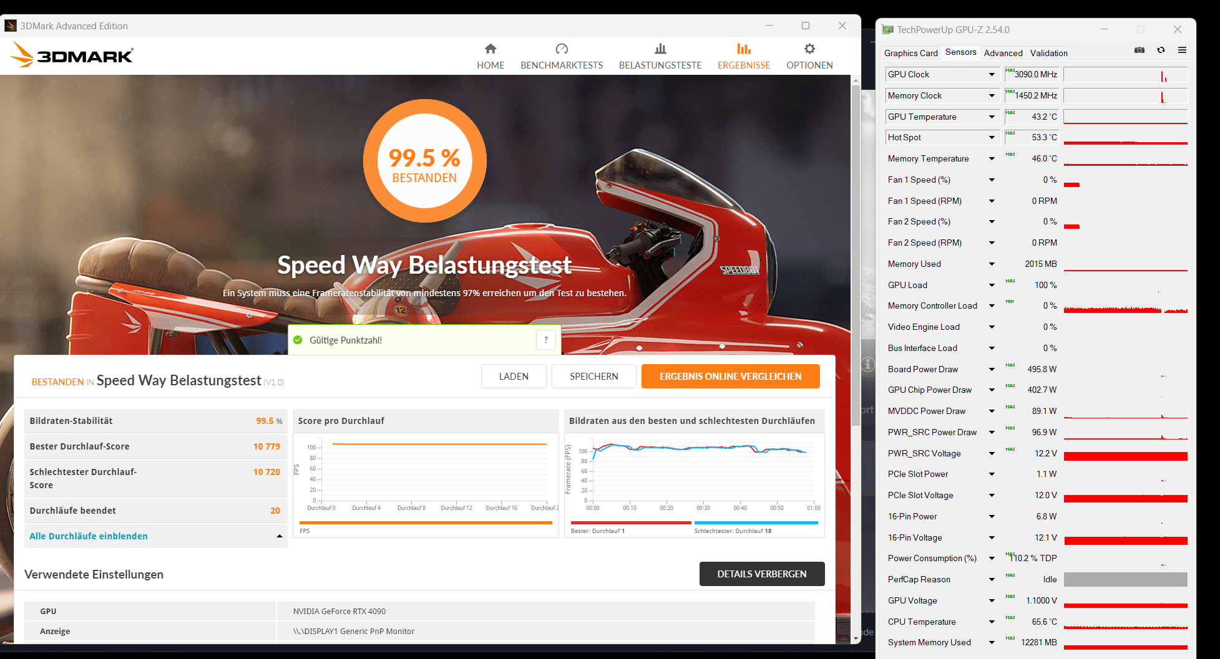The height and width of the screenshot is (659, 1220).
Task: Open PerfCap Reason dropdown arrow
Action: pos(992,579)
